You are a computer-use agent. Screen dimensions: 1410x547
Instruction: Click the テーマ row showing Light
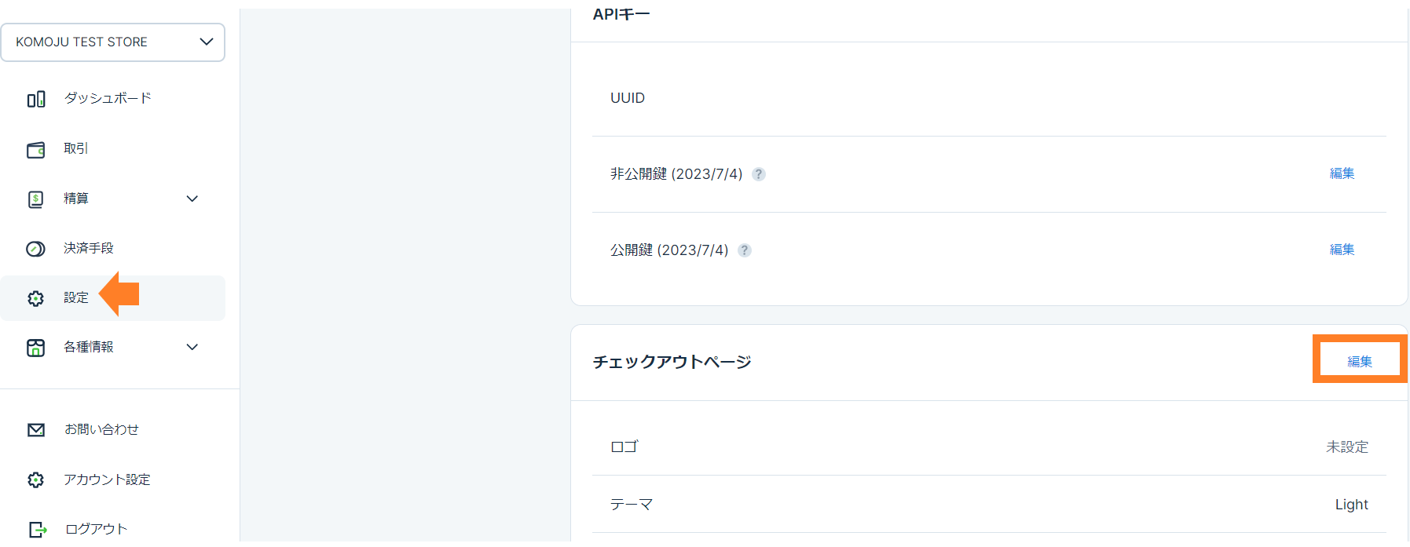pos(988,505)
